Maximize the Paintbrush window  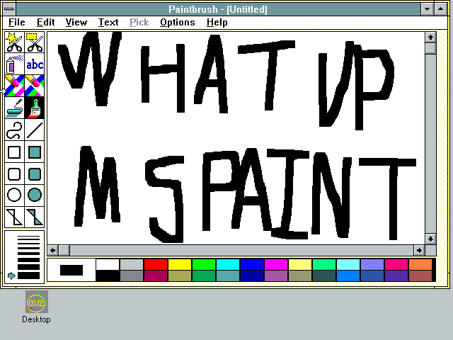click(x=440, y=9)
